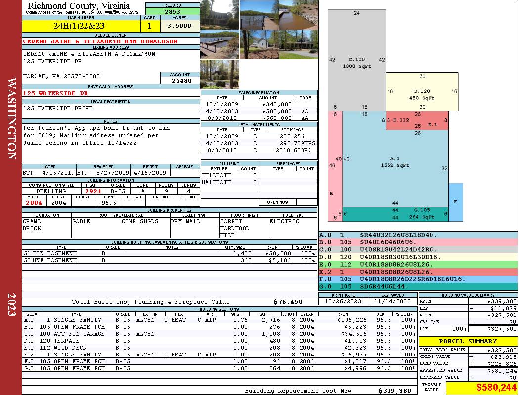The width and height of the screenshot is (519, 395).
Task: Click the $580,244 taxable value
Action: pyautogui.click(x=496, y=387)
